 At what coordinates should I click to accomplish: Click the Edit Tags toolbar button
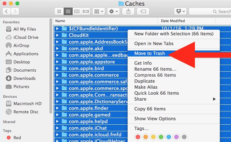tap(143, 11)
